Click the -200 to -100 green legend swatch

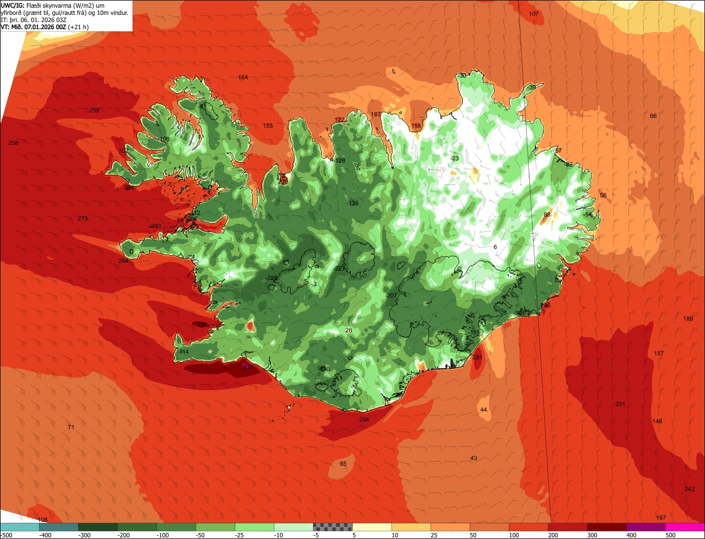pyautogui.click(x=137, y=527)
